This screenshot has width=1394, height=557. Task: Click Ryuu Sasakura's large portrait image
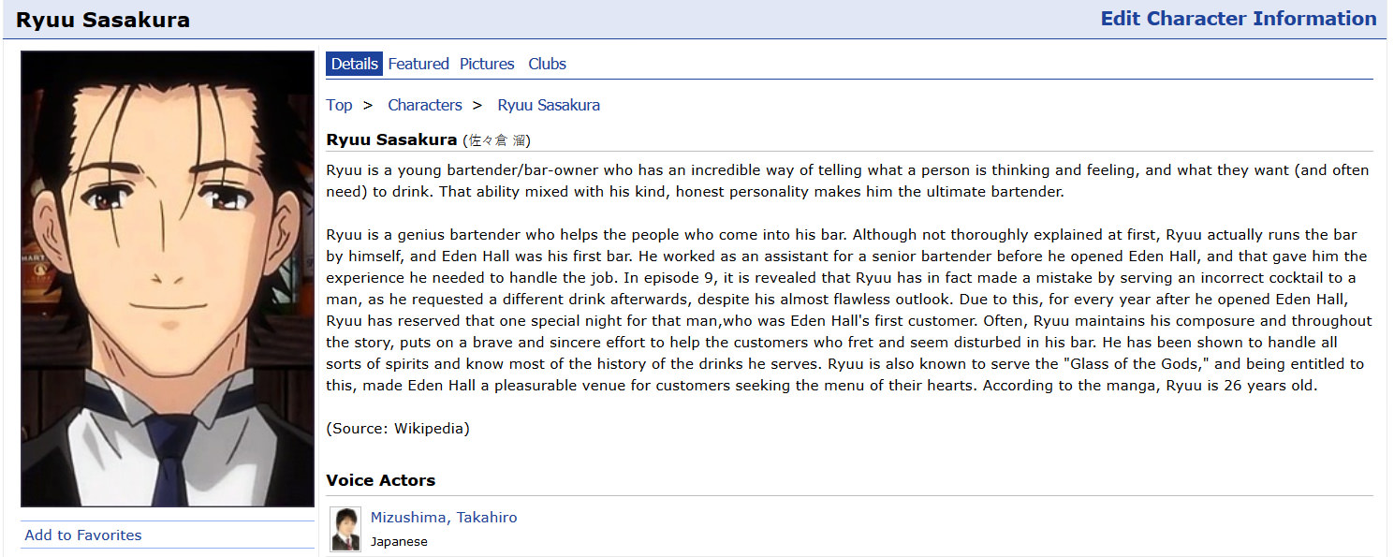click(168, 278)
